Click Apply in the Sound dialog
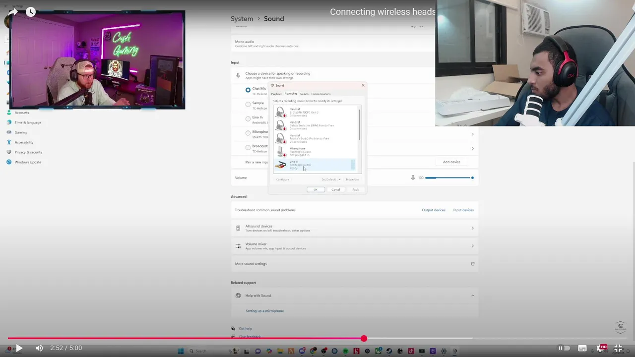635x357 pixels. (356, 189)
